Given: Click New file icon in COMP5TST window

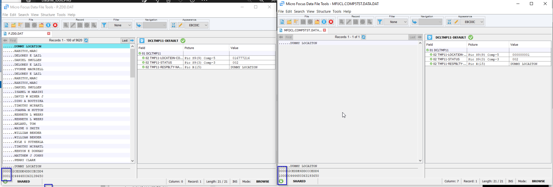Looking at the screenshot, I should [282, 22].
